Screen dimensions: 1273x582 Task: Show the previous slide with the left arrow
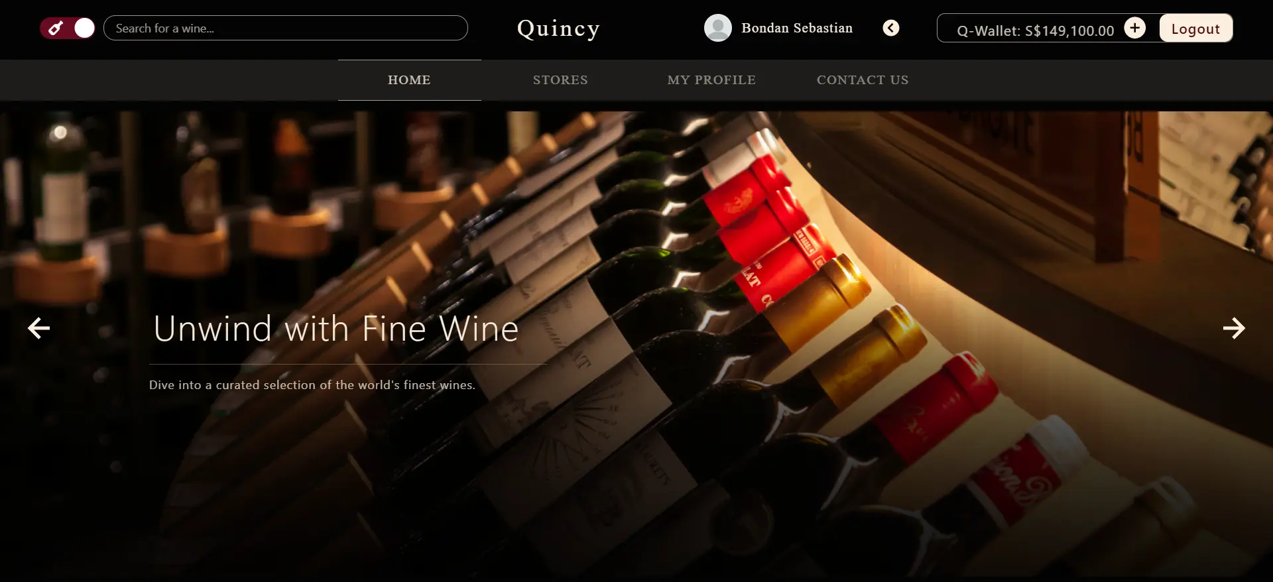[x=39, y=328]
